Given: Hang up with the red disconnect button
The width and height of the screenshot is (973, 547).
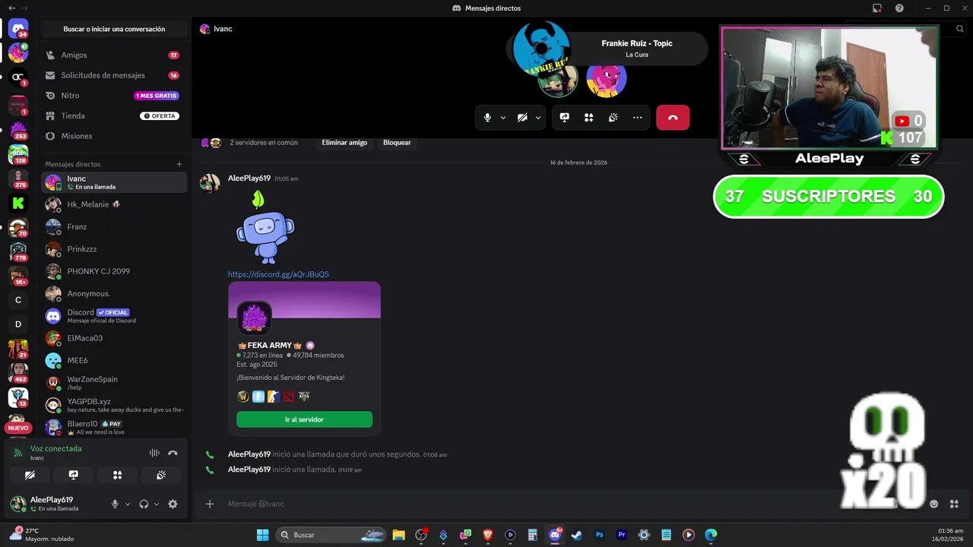Looking at the screenshot, I should (x=673, y=118).
